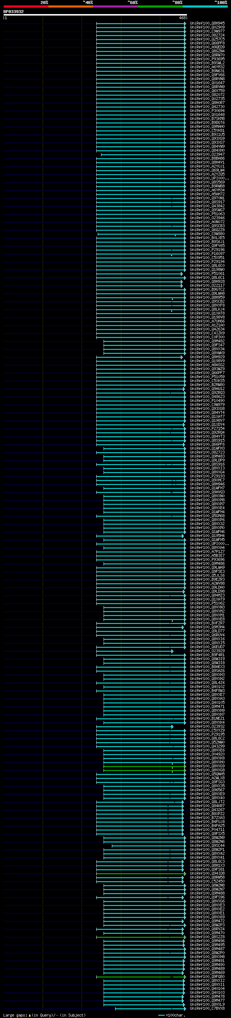Select hit UniRef100_Q8S569
The height and width of the screenshot is (1018, 231).
[207, 182]
